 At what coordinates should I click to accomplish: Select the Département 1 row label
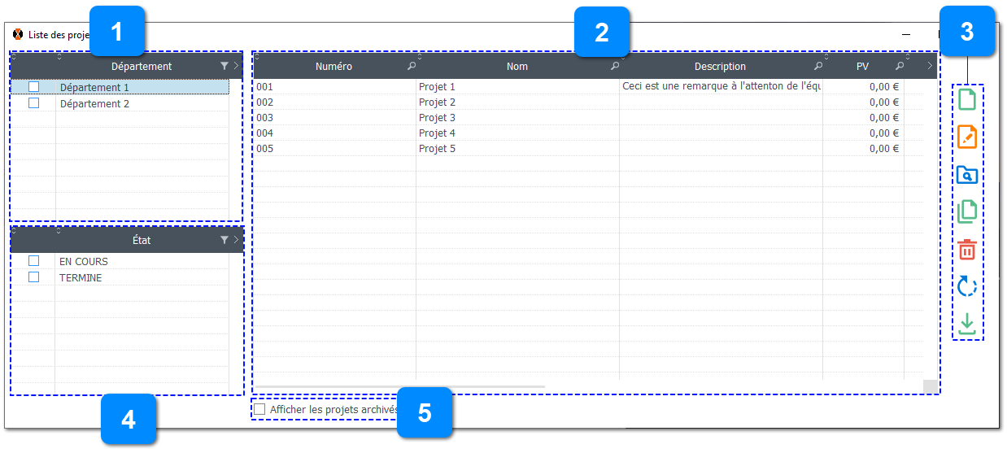[94, 87]
